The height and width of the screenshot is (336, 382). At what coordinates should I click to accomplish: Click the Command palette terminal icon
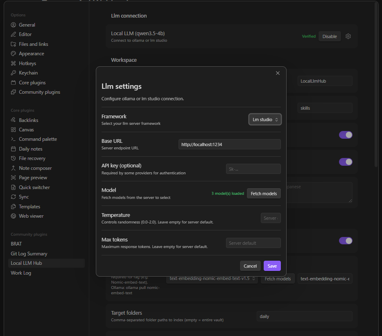tap(14, 139)
